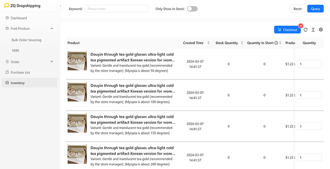Image resolution: width=330 pixels, height=169 pixels.
Task: Click variant text 'Myopia is about 150 degrees'
Action: pyautogui.click(x=147, y=133)
